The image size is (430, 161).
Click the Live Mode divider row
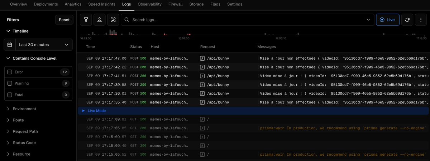point(253,111)
